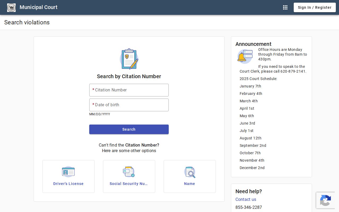The width and height of the screenshot is (339, 212).
Task: Select the Social Security Number search option
Action: 129,176
